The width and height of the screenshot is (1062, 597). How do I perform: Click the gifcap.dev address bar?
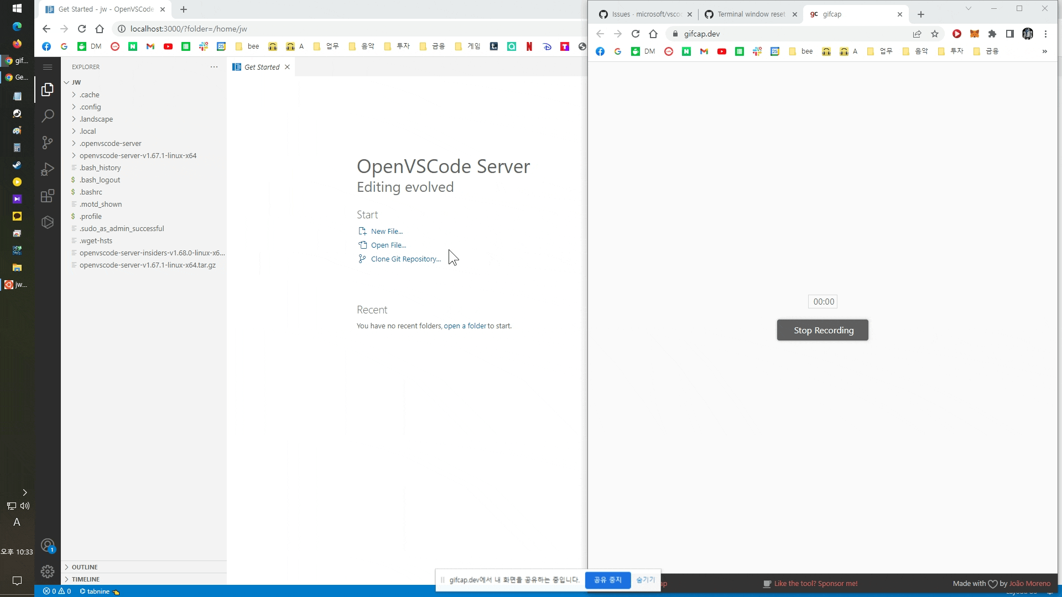coord(791,34)
